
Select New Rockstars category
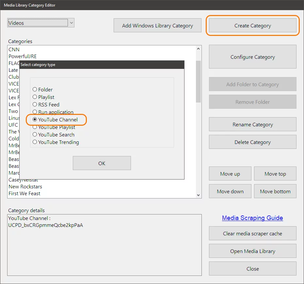(x=102, y=187)
